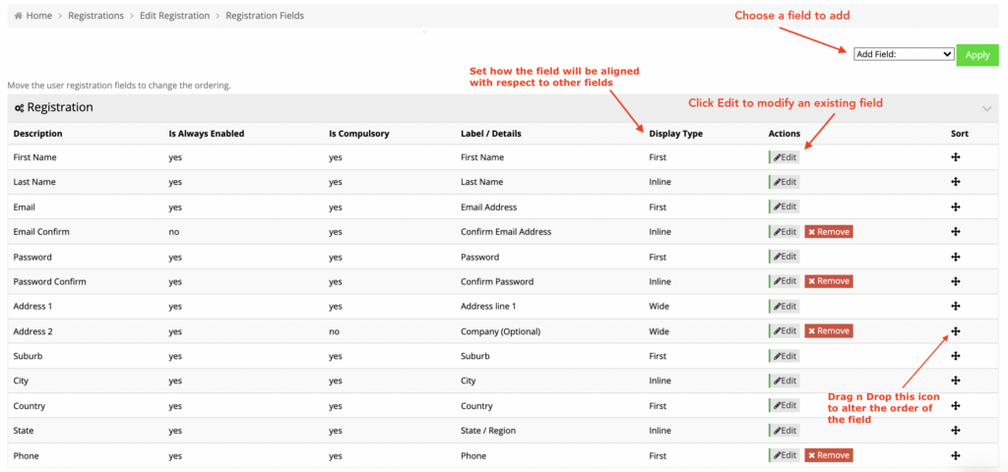1008x472 pixels.
Task: Click the home icon in breadcrumb
Action: point(18,16)
